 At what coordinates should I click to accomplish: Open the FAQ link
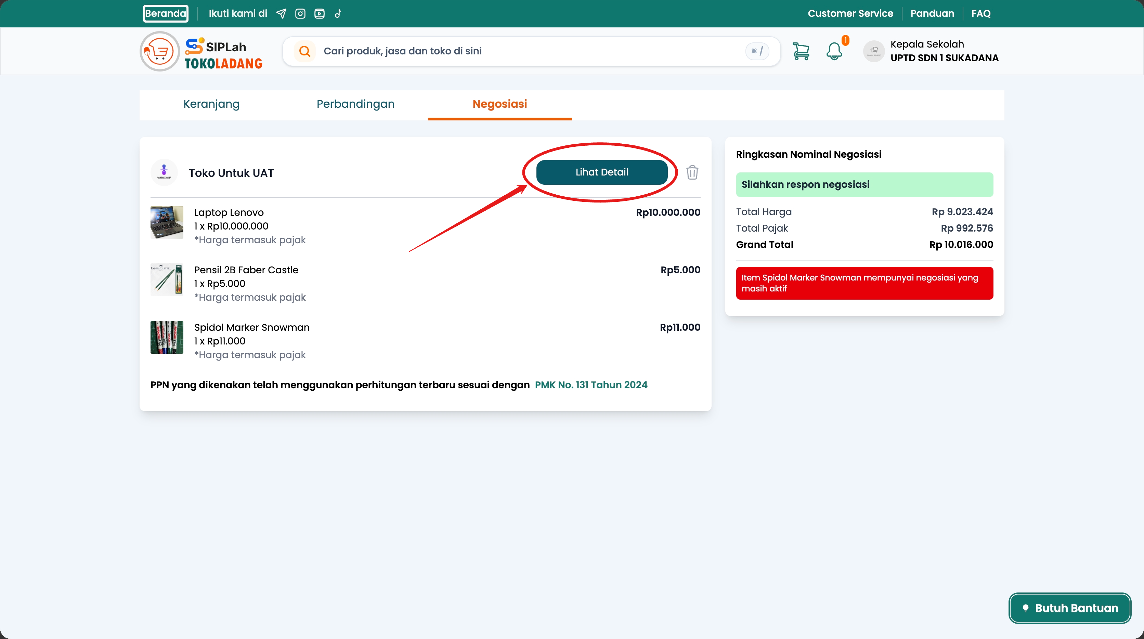980,14
